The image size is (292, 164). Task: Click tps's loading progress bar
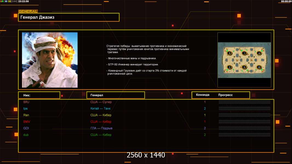245,109
